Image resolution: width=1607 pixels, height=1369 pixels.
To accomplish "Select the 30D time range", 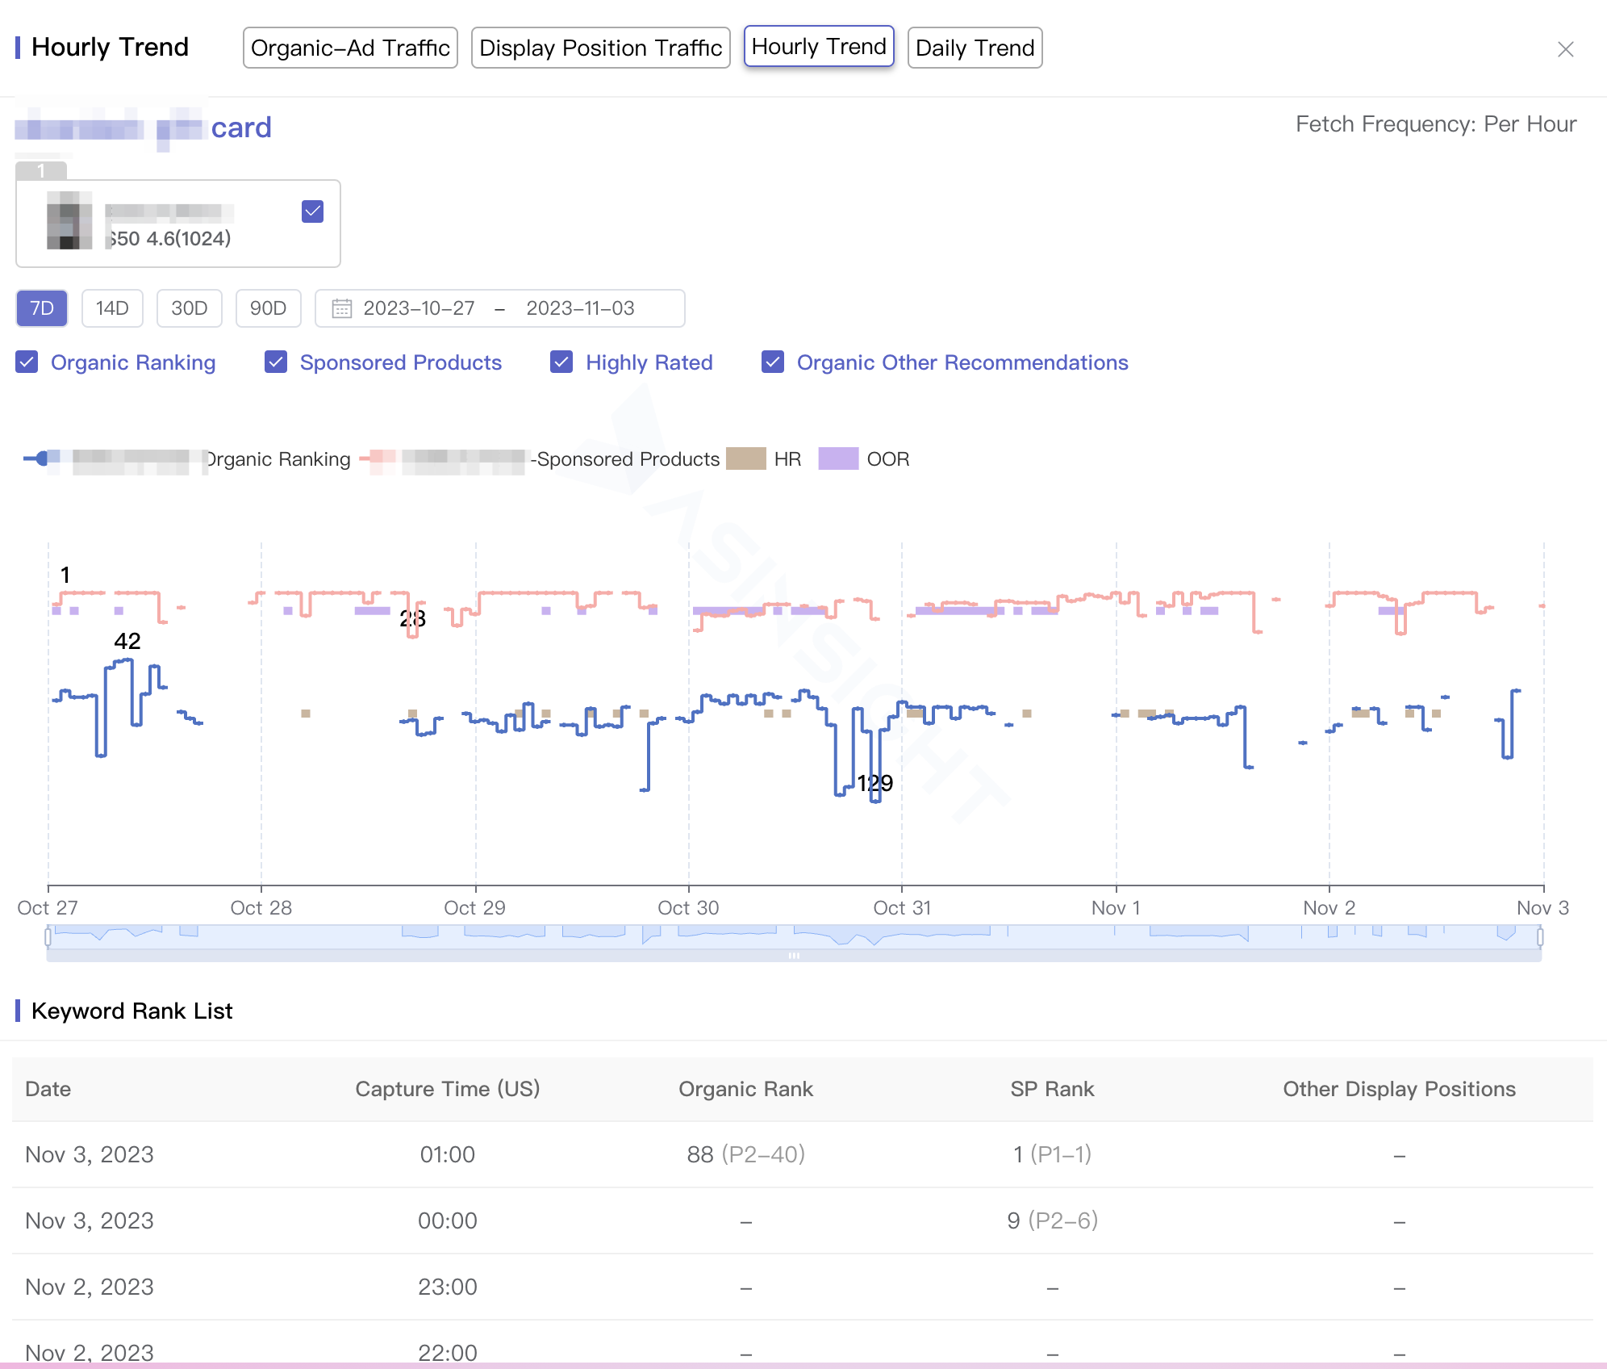I will [190, 308].
